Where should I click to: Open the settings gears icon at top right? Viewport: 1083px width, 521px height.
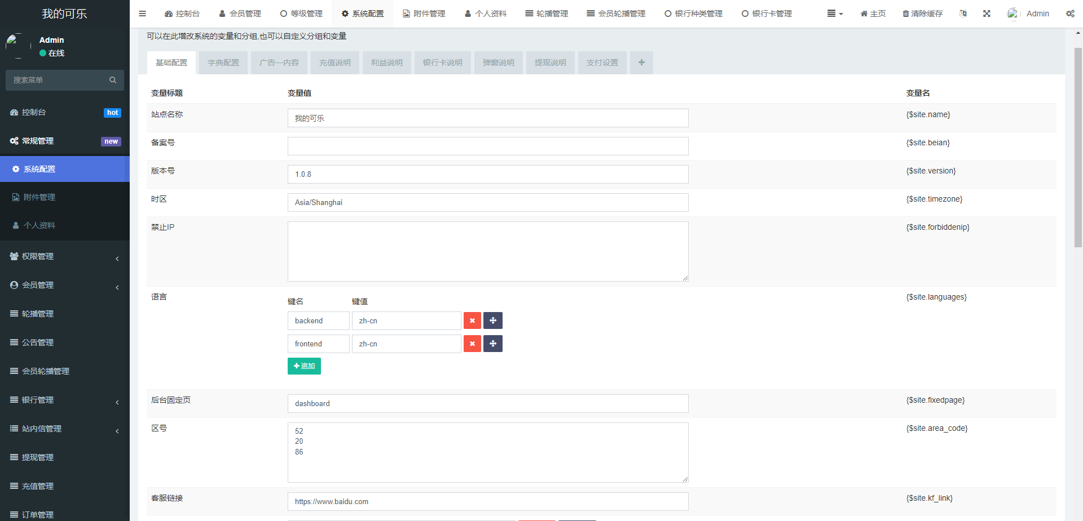coord(1070,14)
